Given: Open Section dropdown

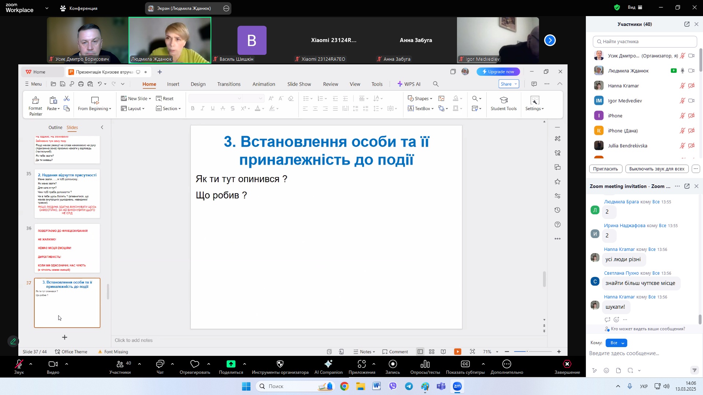Looking at the screenshot, I should 168,109.
